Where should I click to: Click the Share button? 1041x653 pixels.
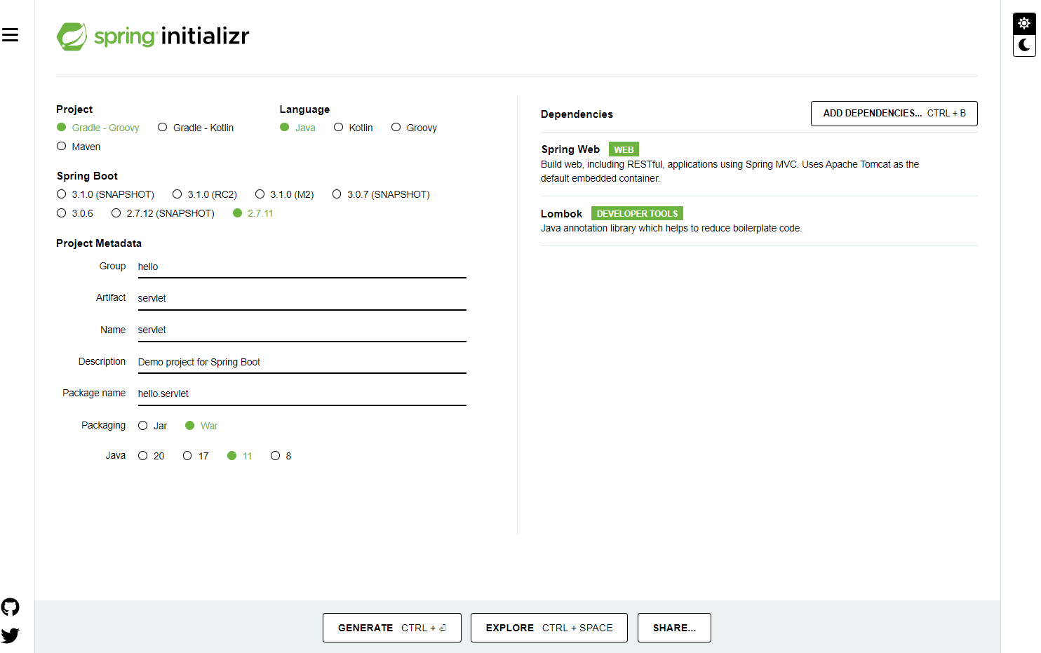(674, 628)
